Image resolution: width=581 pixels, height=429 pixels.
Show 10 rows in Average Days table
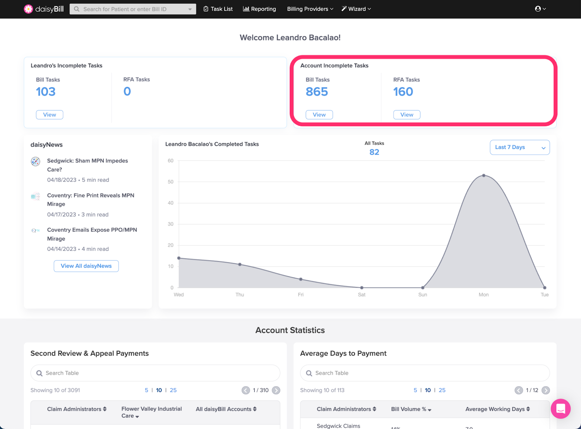pos(428,390)
